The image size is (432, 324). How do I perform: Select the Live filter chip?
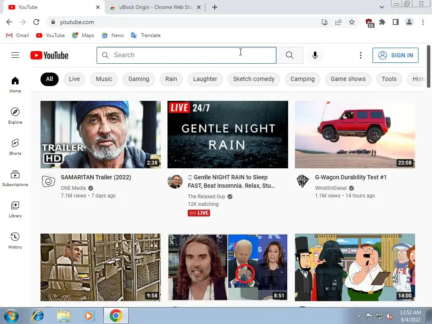pyautogui.click(x=74, y=79)
